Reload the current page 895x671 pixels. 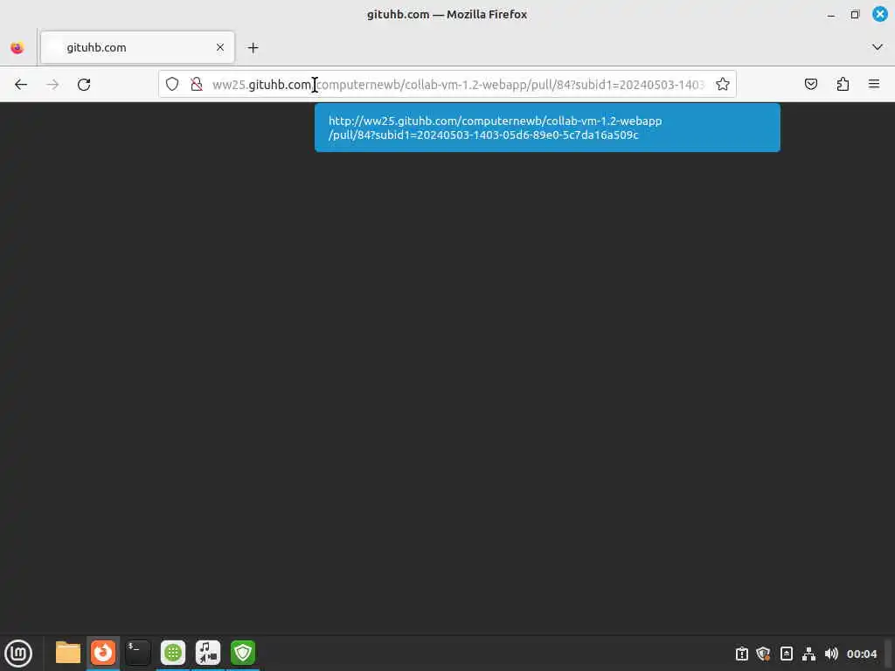84,85
